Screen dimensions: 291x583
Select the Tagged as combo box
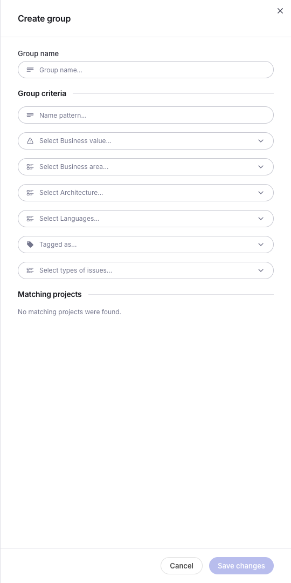pos(146,245)
